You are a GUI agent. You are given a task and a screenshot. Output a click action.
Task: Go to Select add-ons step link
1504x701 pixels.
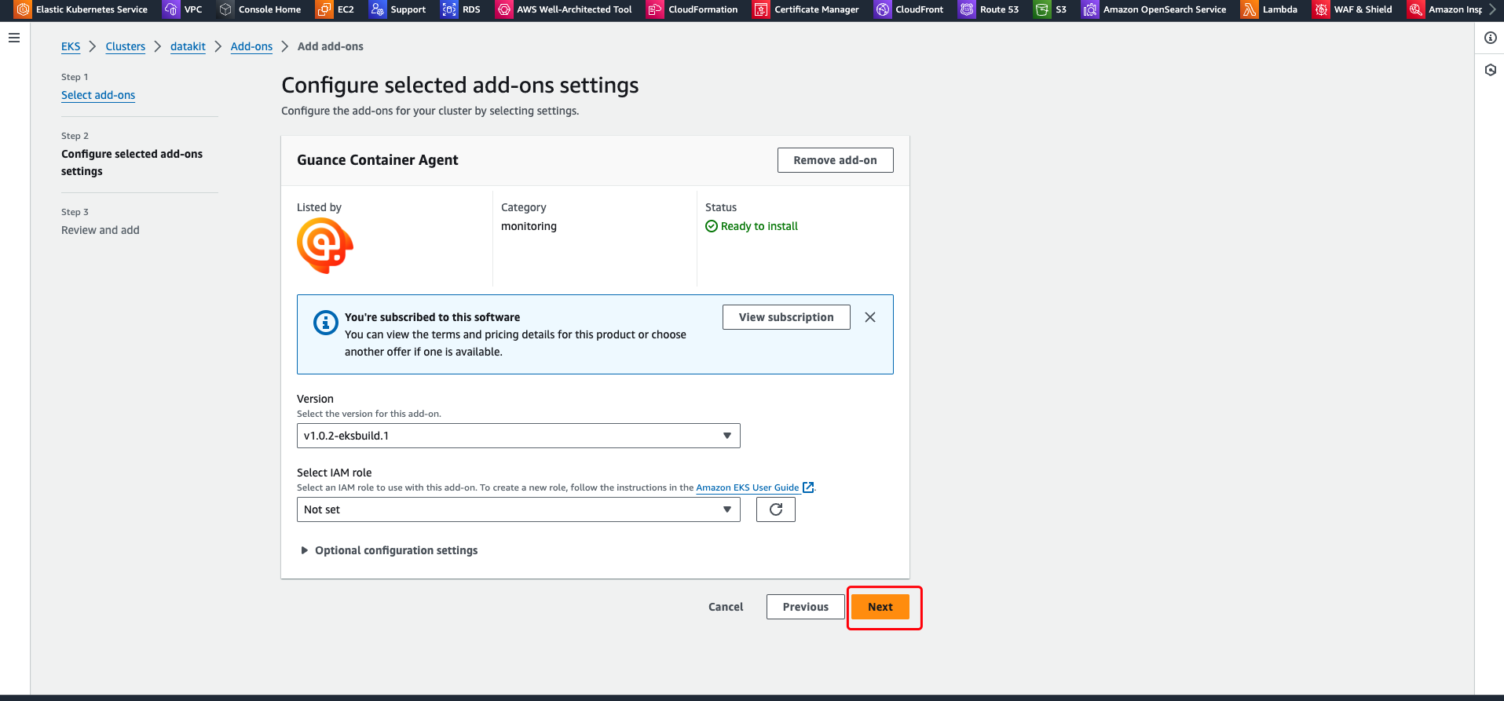pyautogui.click(x=98, y=95)
